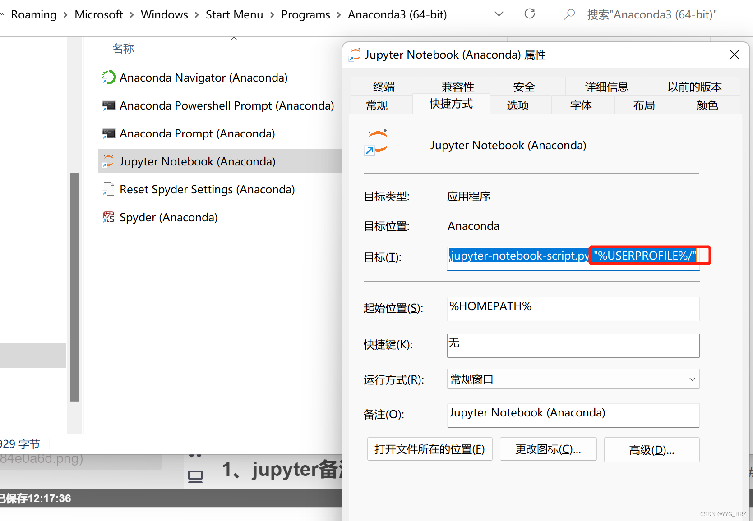Select Anaconda Navigator (Anaconda) file name
The height and width of the screenshot is (521, 753).
(x=203, y=78)
